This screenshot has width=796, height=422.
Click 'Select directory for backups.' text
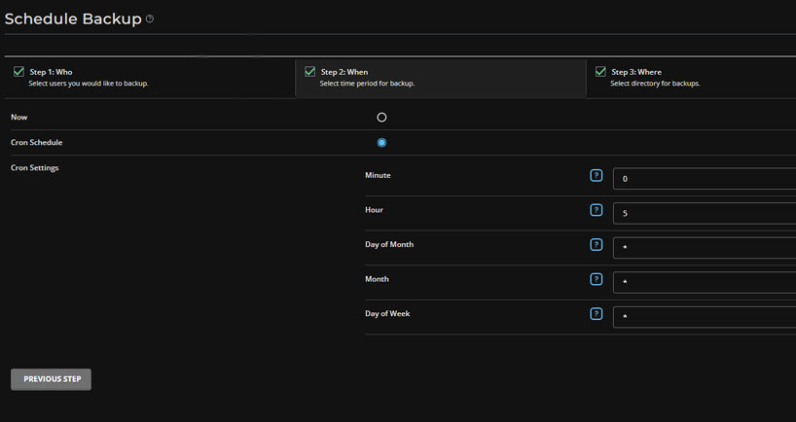(655, 84)
